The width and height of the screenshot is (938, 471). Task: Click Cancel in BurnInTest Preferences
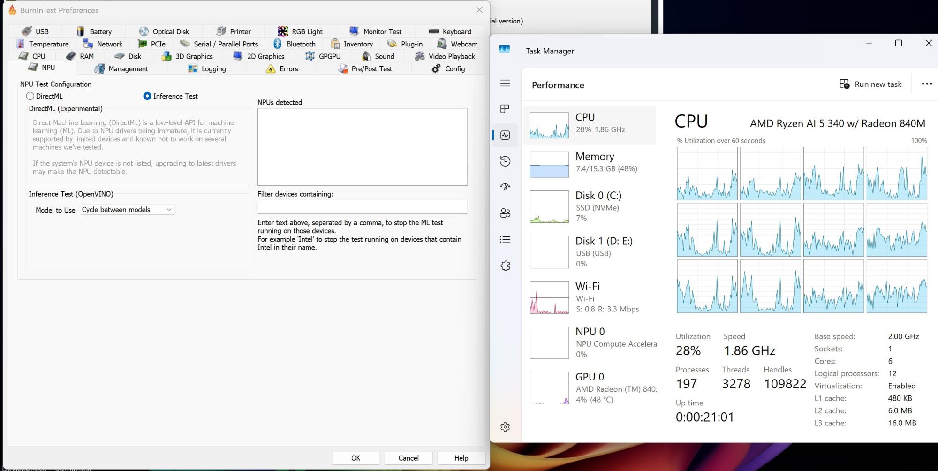click(408, 458)
